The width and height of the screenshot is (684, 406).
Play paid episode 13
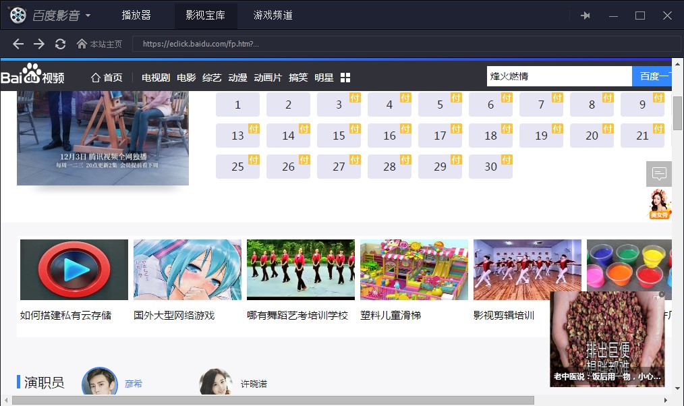click(237, 136)
